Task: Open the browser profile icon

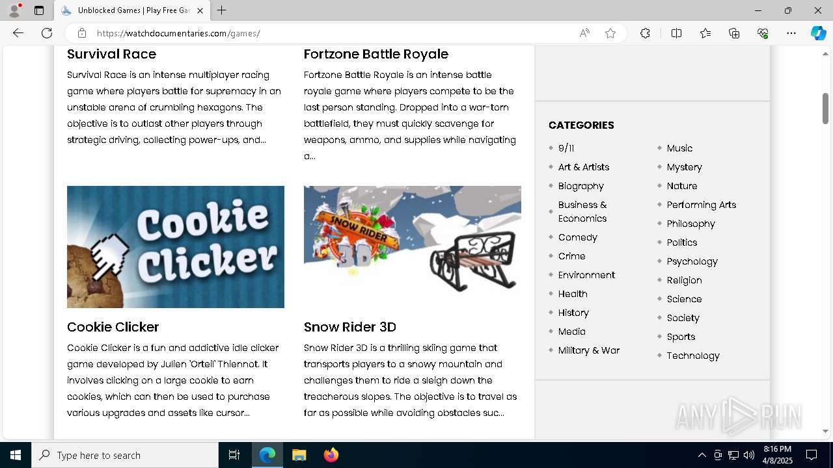Action: (14, 10)
